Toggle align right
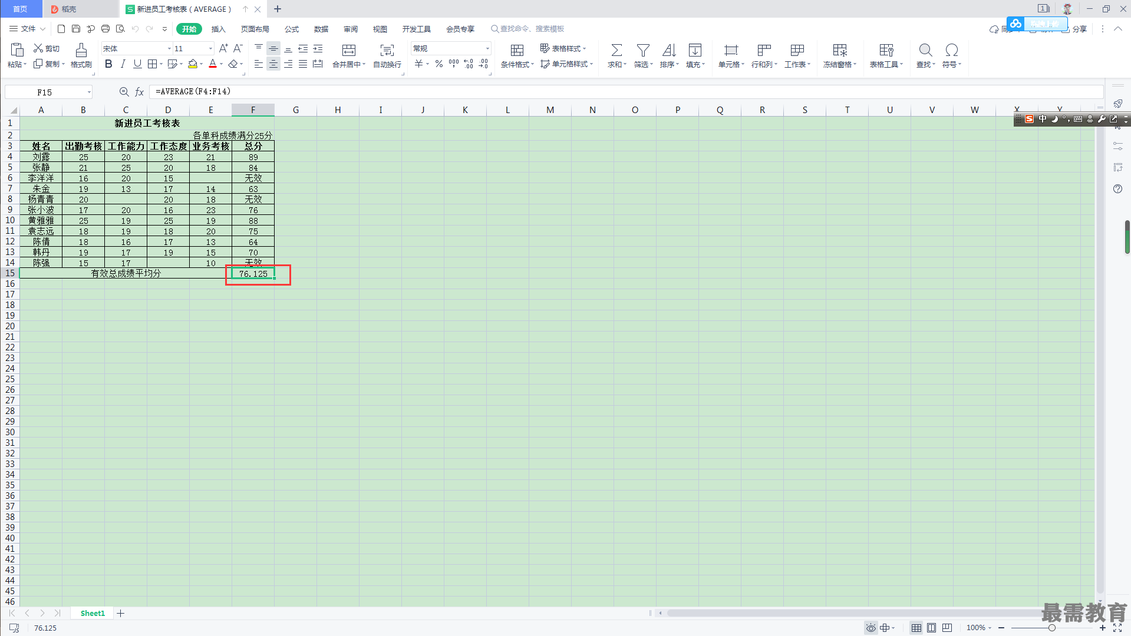This screenshot has width=1131, height=636. [x=288, y=64]
